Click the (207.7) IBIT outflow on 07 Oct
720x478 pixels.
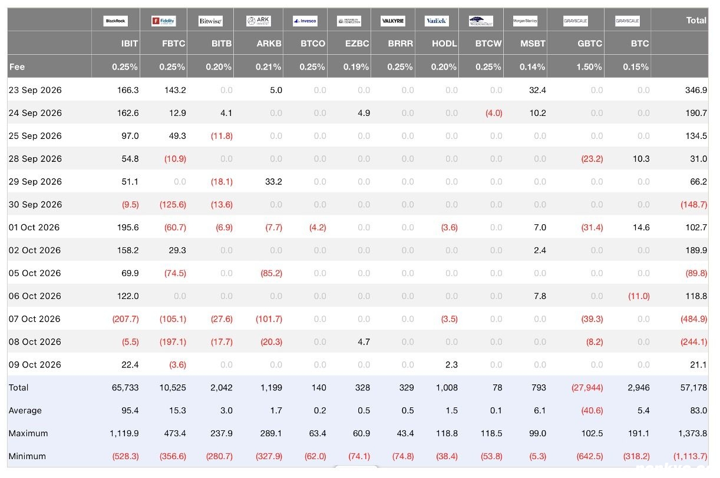(x=125, y=319)
